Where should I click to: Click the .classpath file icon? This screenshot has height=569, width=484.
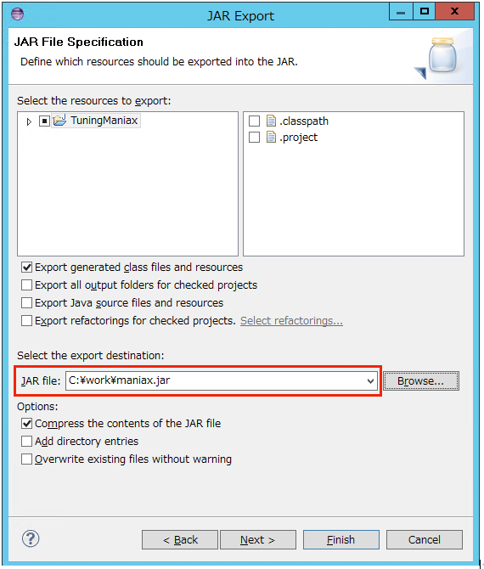[271, 121]
